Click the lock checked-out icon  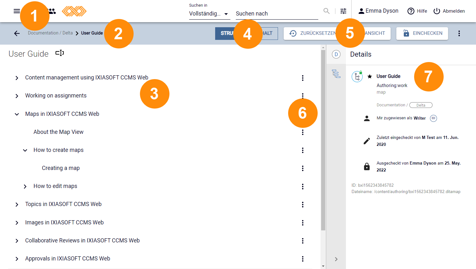click(367, 166)
